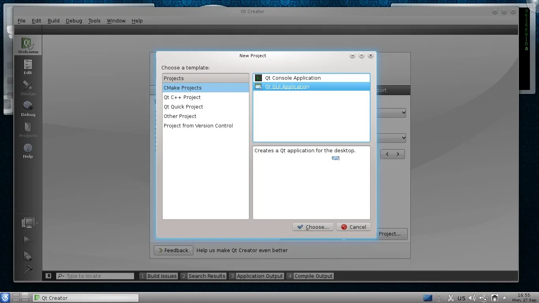Click the Klipper scissors tray icon

pyautogui.click(x=451, y=298)
